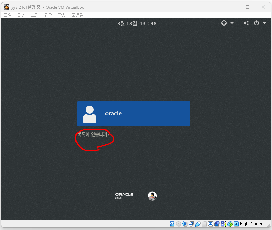Open the 도움말 menu
The width and height of the screenshot is (272, 230).
(78, 15)
